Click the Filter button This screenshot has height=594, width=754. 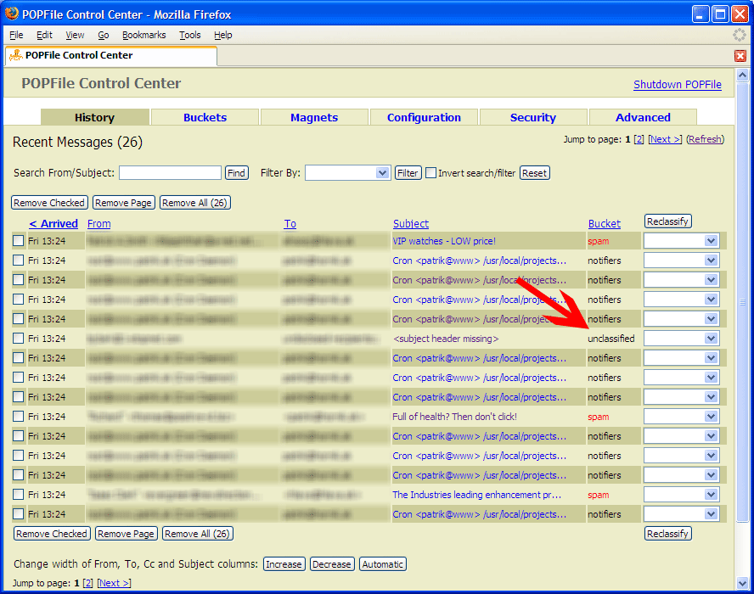coord(408,173)
